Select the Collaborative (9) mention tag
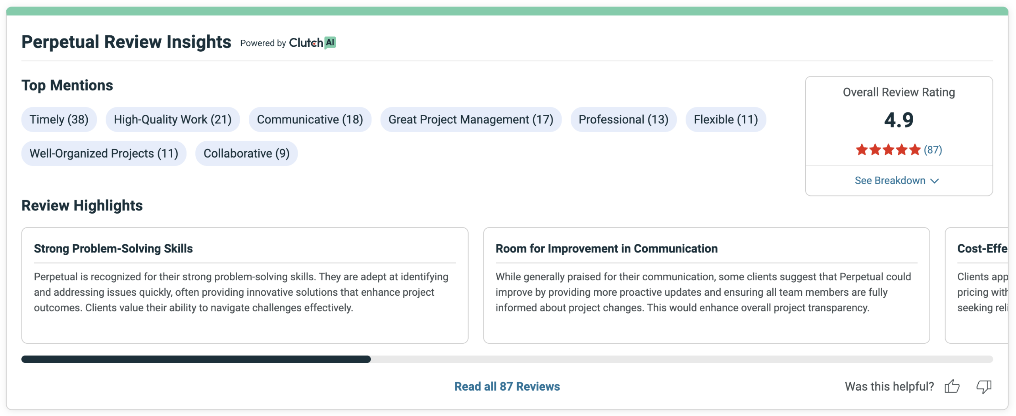The height and width of the screenshot is (416, 1016). [246, 153]
